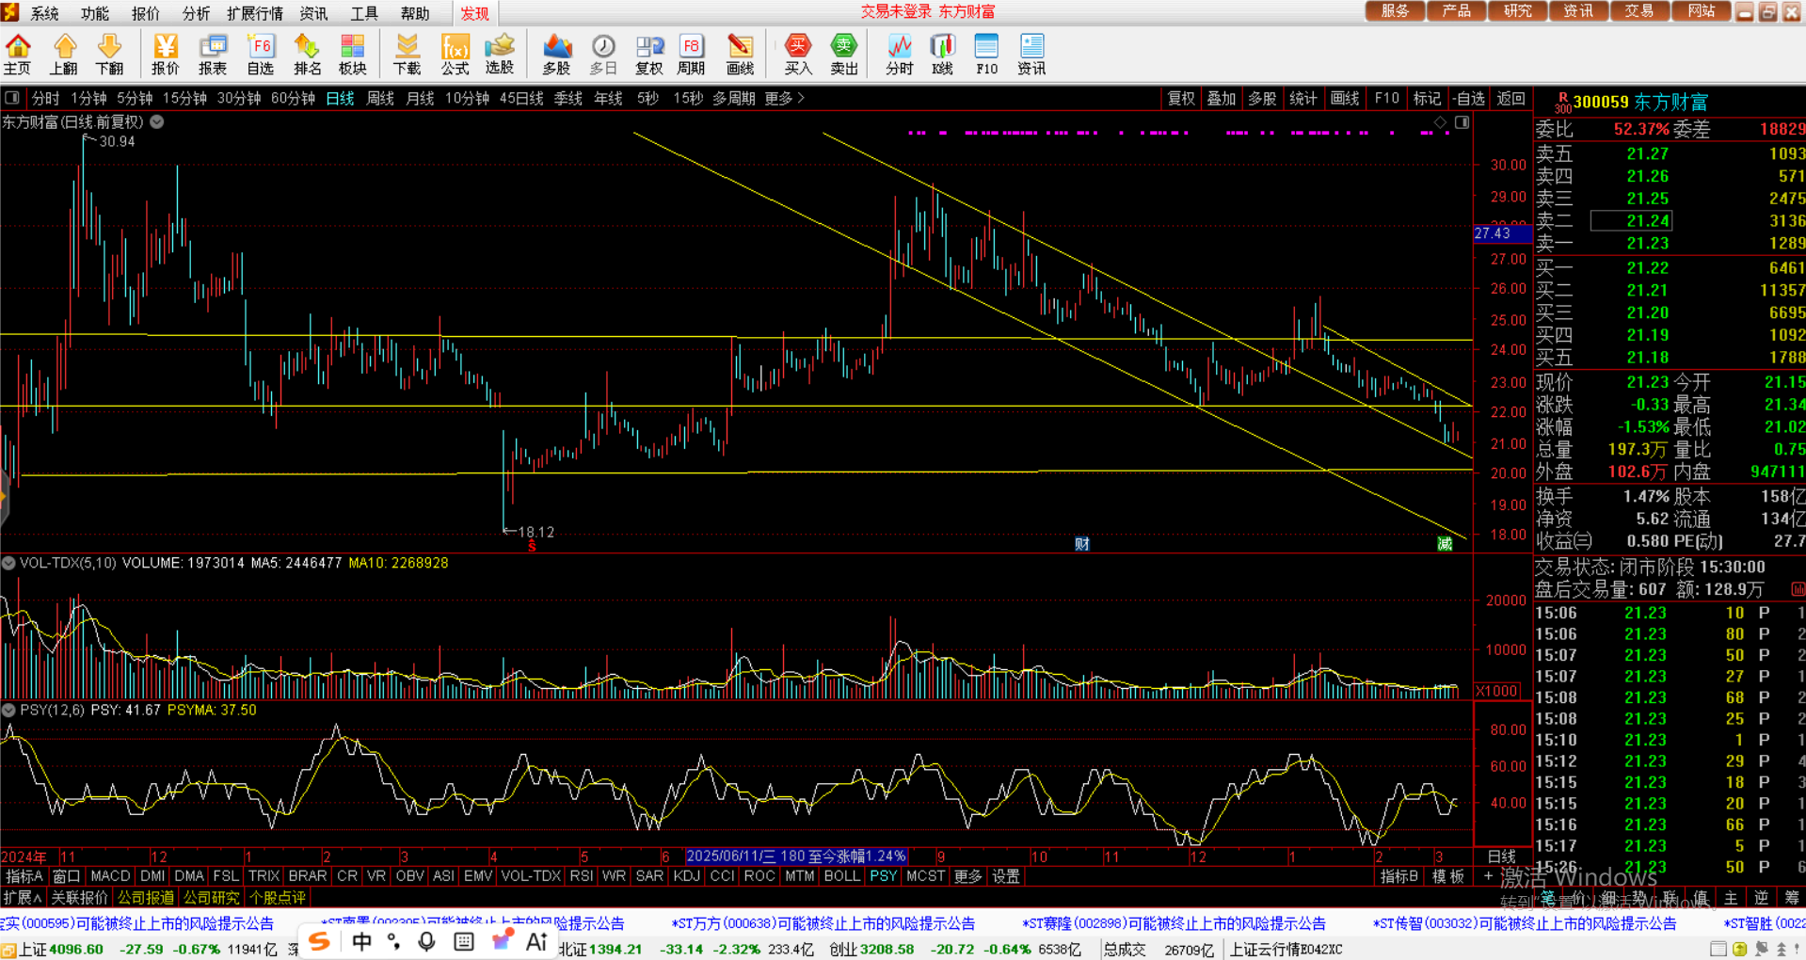Viewport: 1806px width, 960px height.
Task: Open the 主页 home toolbar icon
Action: (17, 55)
